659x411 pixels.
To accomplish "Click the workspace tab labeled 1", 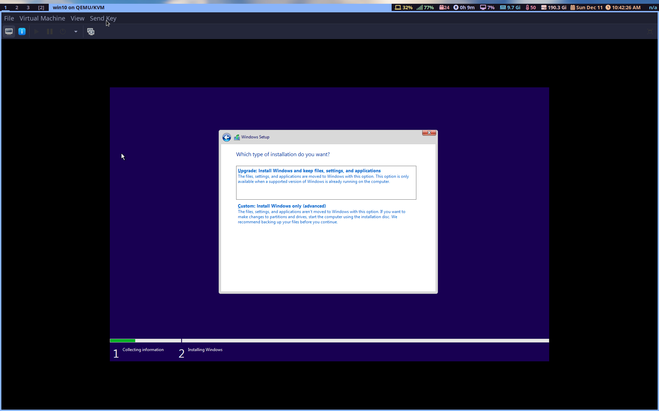I will [x=5, y=7].
